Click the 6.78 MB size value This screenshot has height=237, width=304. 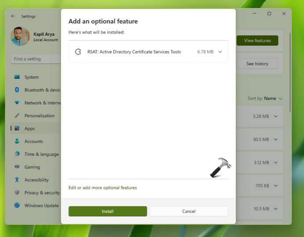coord(205,52)
